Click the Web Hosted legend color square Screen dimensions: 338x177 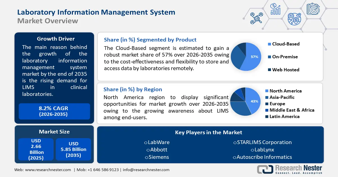[269, 70]
